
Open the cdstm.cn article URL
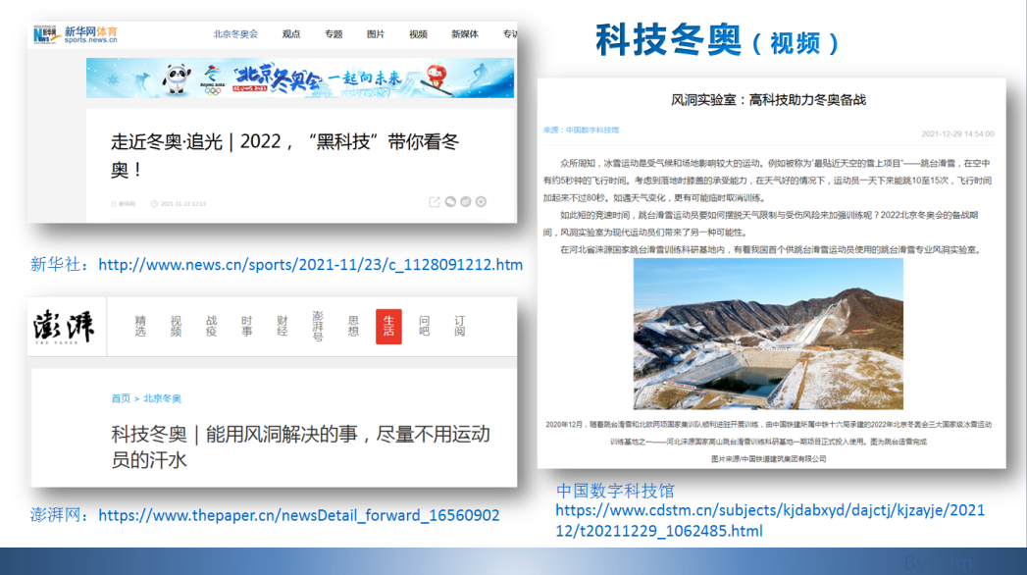click(770, 521)
